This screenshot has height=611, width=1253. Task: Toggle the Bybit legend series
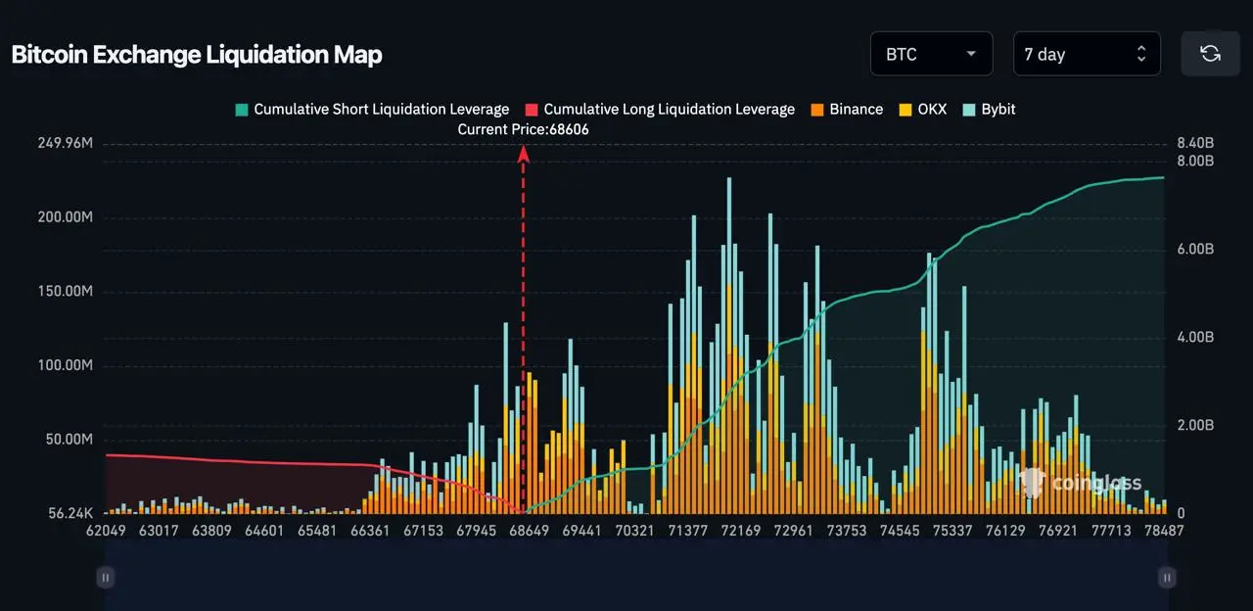pyautogui.click(x=989, y=110)
